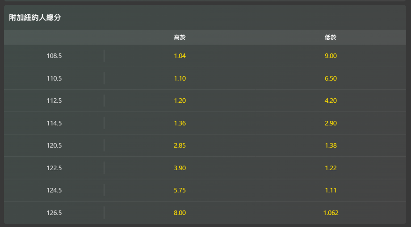Pick over 110.5 at 1.10
This screenshot has height=227, width=411.
pos(180,78)
